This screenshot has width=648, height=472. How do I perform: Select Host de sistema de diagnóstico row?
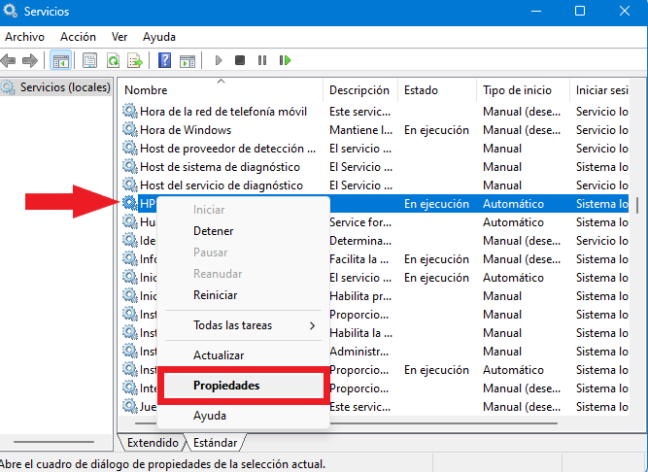tap(375, 167)
